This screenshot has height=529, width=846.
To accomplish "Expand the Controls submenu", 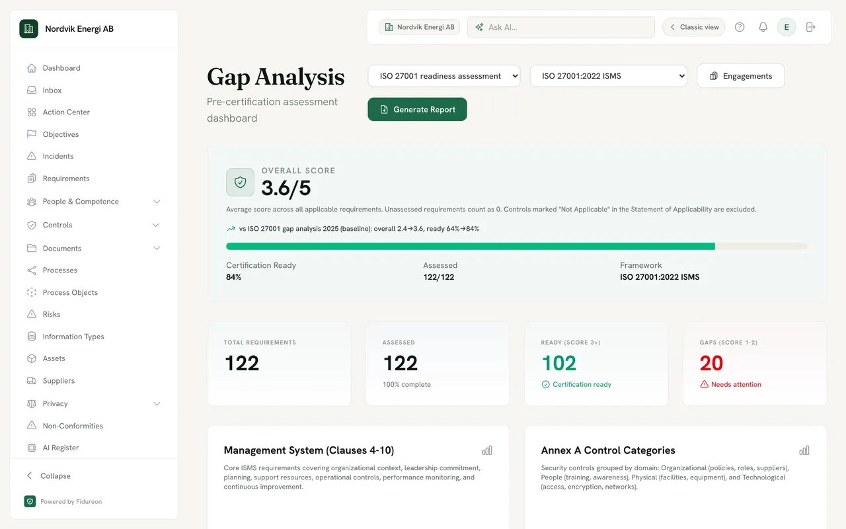I will [157, 225].
